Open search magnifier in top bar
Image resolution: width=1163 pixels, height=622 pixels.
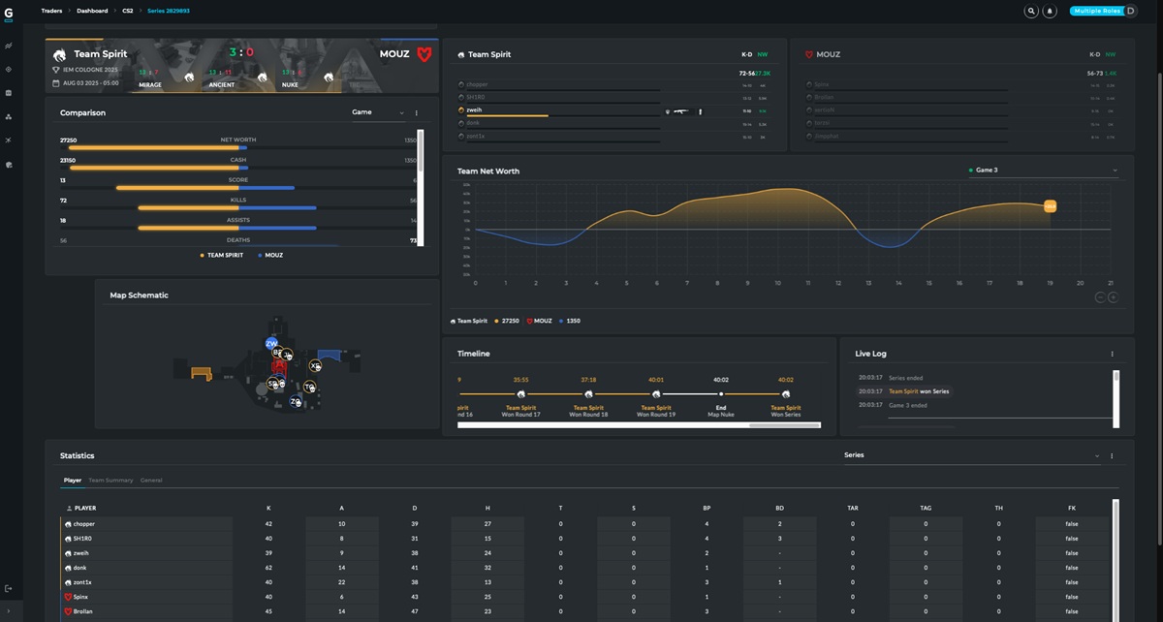(x=1032, y=12)
